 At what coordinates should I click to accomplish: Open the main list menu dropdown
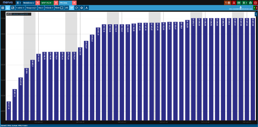point(19,2)
